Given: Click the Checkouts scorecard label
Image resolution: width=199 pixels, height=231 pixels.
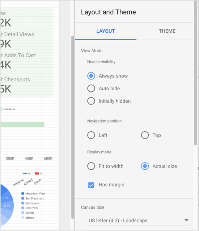Looking at the screenshot, I should 15,79.
